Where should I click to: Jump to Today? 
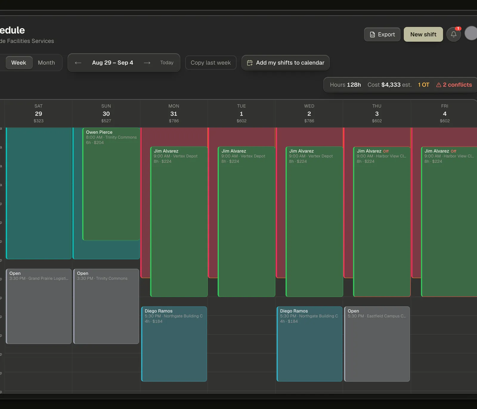(x=167, y=63)
